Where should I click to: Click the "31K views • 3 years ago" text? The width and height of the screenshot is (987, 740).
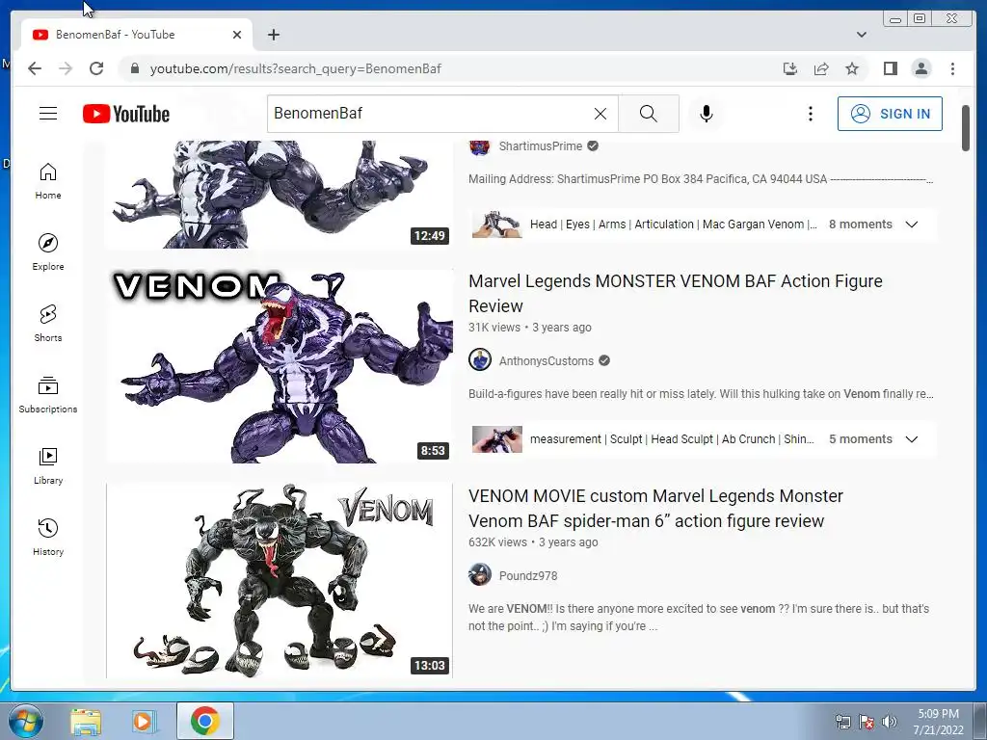point(529,328)
